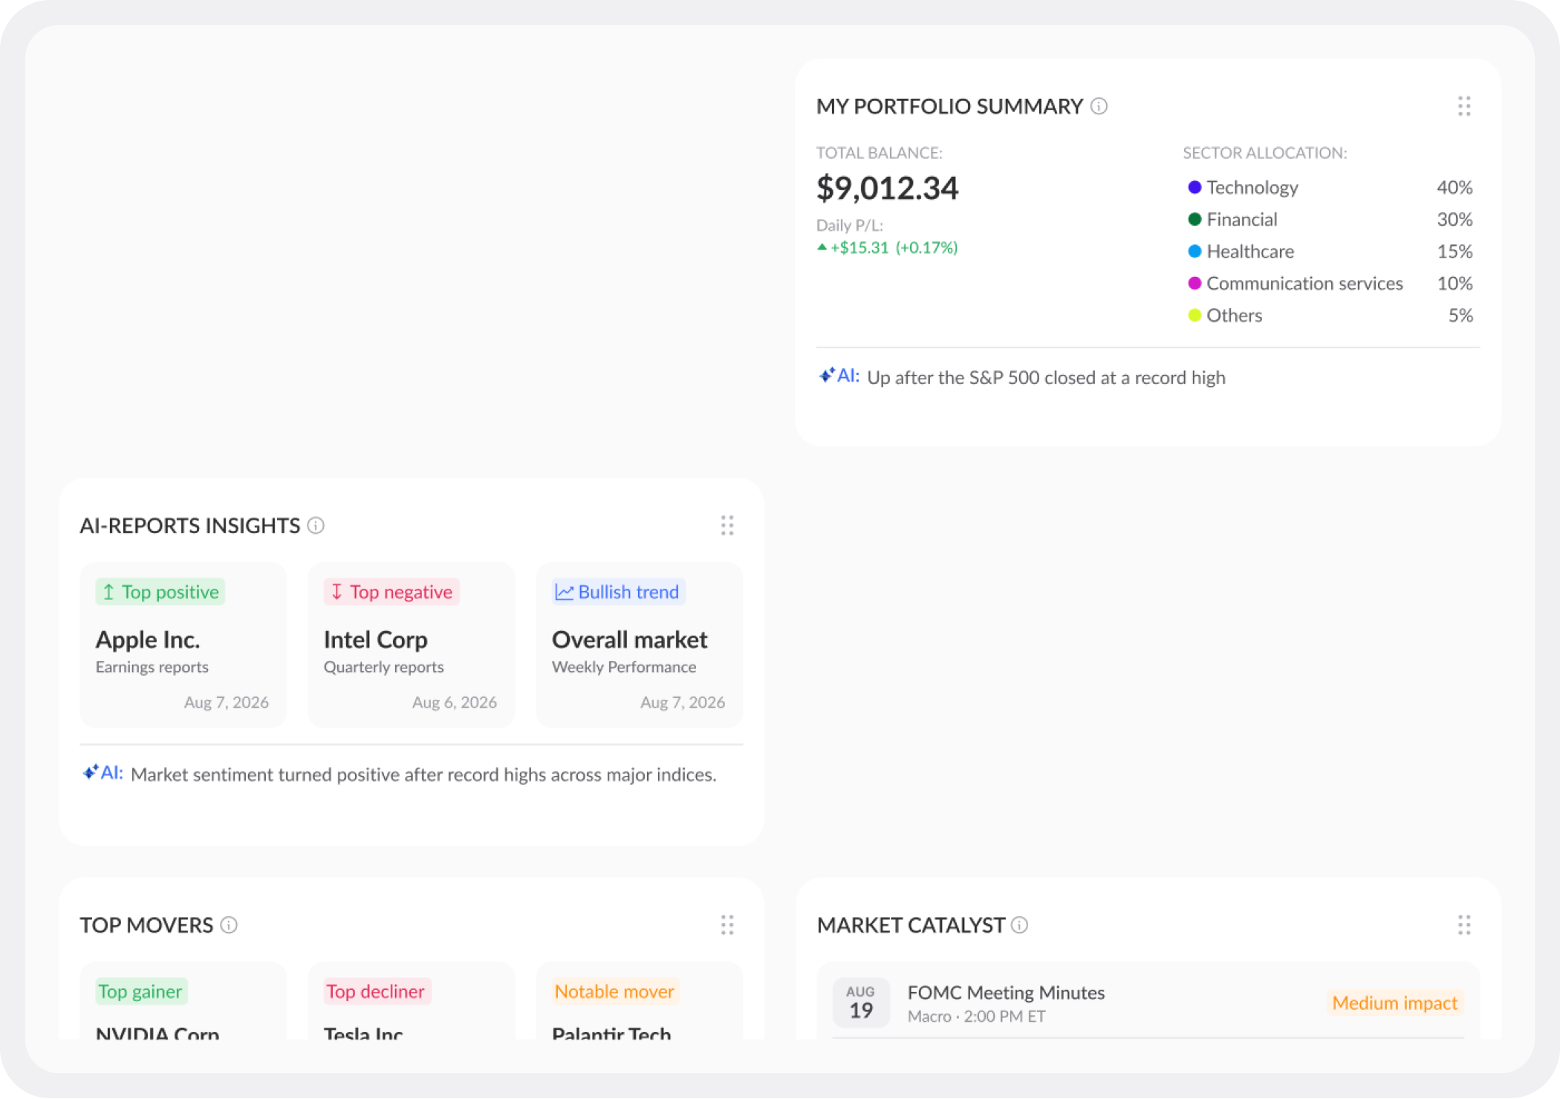Click the Market Catalyst info icon
The width and height of the screenshot is (1560, 1099).
1020,925
